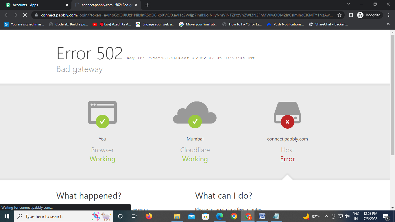Click the Meet Now tray icon
Image resolution: width=395 pixels, height=222 pixels.
pos(333,216)
